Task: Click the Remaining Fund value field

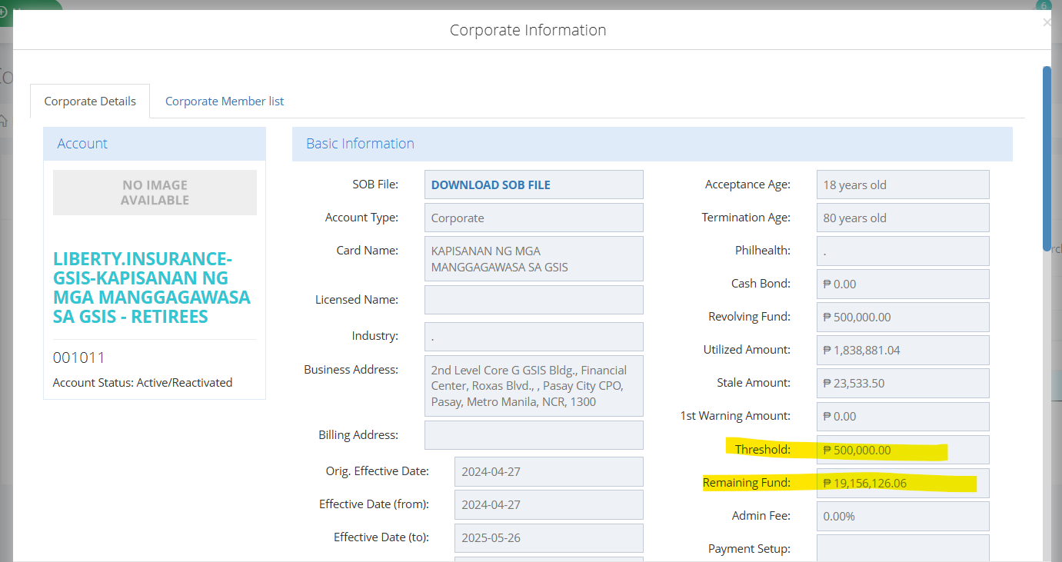Action: point(903,483)
